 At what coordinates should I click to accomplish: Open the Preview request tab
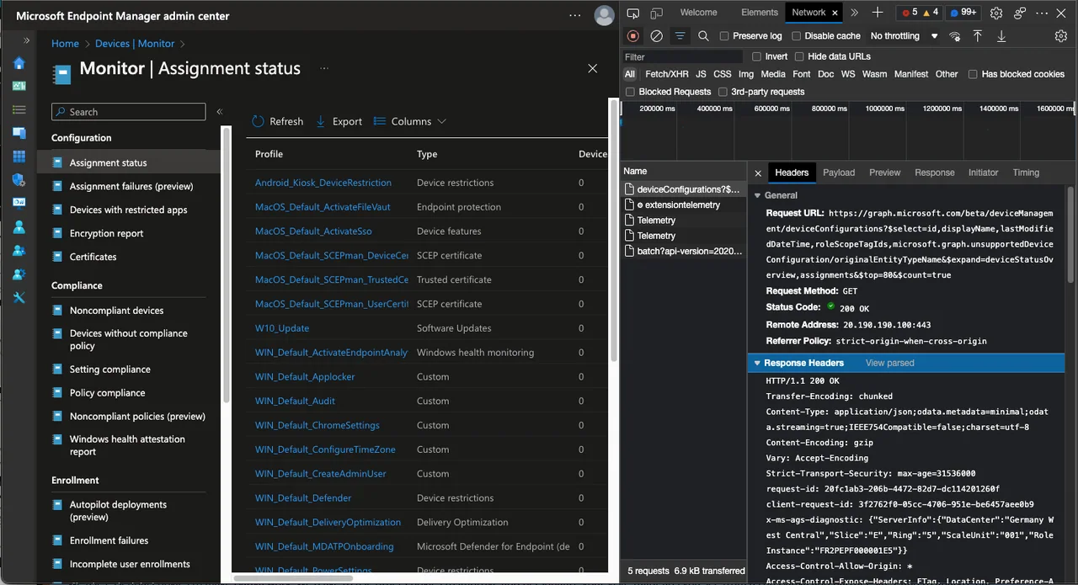point(884,173)
